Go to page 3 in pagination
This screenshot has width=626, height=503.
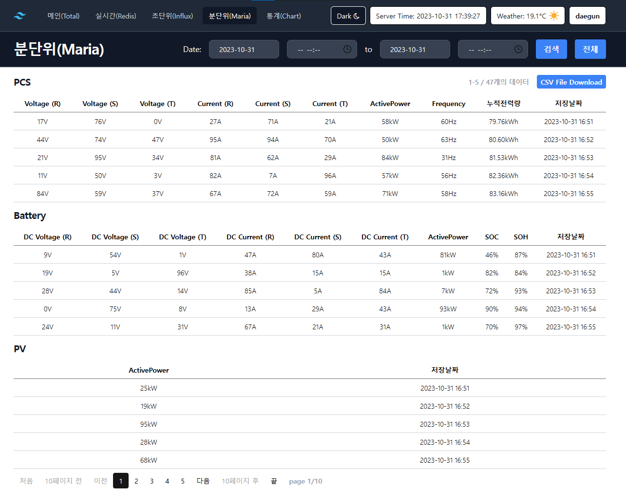[152, 481]
